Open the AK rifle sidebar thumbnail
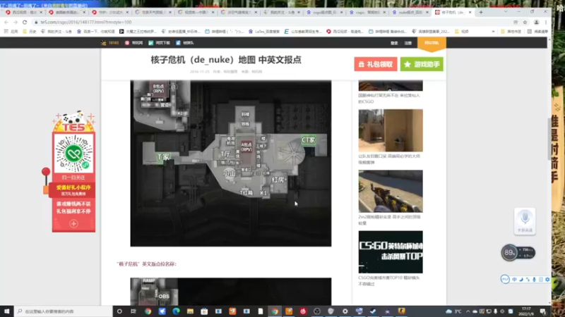This screenshot has height=317, width=565. tap(391, 191)
